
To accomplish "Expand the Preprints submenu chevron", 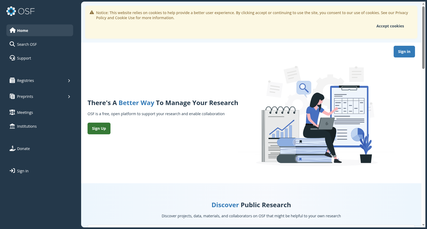I will [x=69, y=97].
